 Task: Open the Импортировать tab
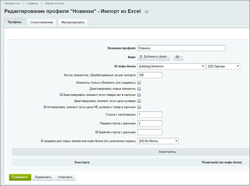point(73,22)
